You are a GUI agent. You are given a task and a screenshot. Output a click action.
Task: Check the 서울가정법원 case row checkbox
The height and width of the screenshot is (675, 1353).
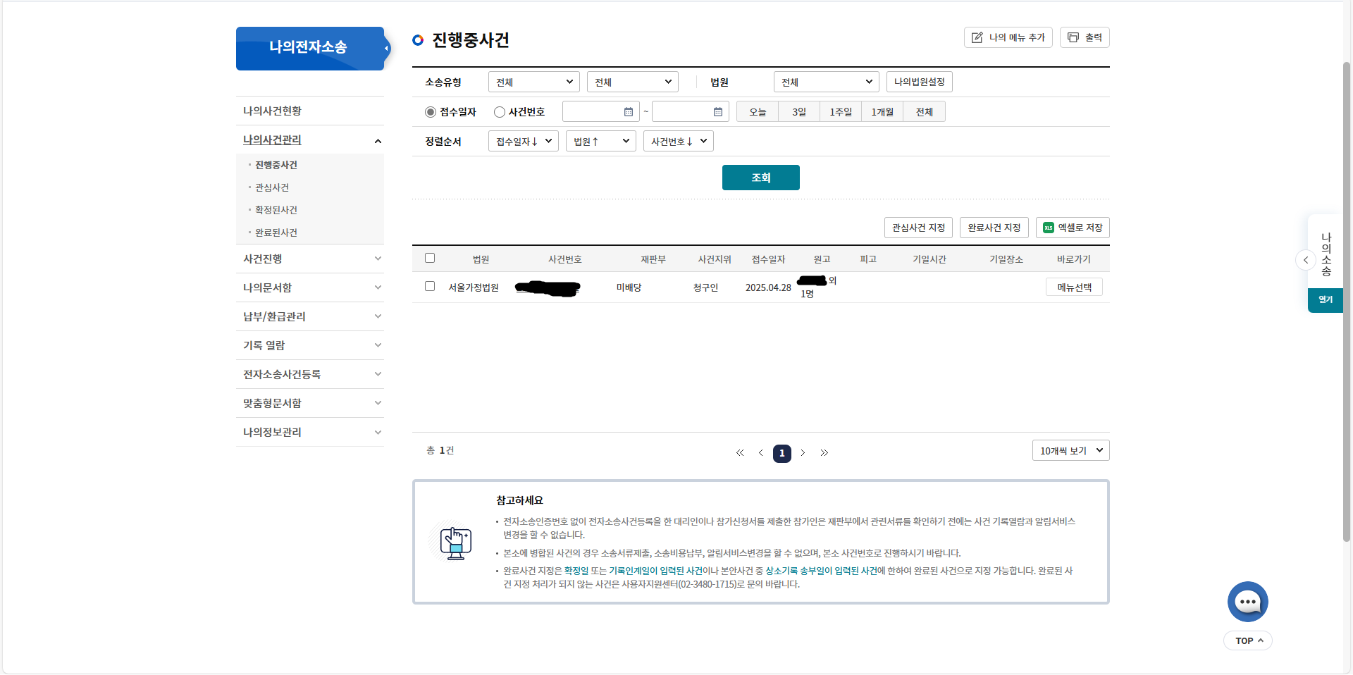click(x=430, y=287)
